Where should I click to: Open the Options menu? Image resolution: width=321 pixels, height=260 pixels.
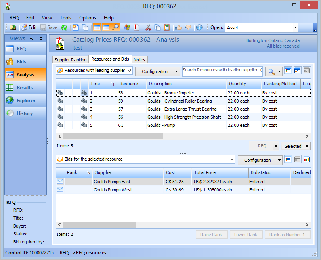pyautogui.click(x=88, y=18)
